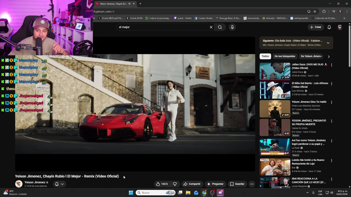Bookmark page with the star icon

tap(315, 11)
